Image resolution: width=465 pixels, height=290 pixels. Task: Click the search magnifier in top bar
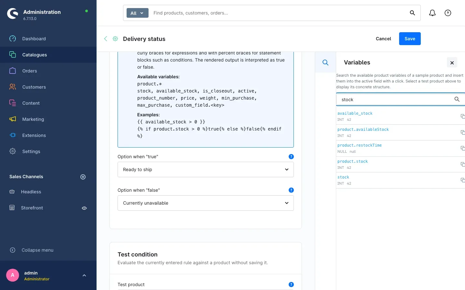(x=412, y=13)
